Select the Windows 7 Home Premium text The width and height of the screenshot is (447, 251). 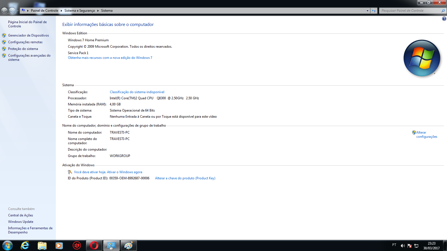pyautogui.click(x=88, y=40)
